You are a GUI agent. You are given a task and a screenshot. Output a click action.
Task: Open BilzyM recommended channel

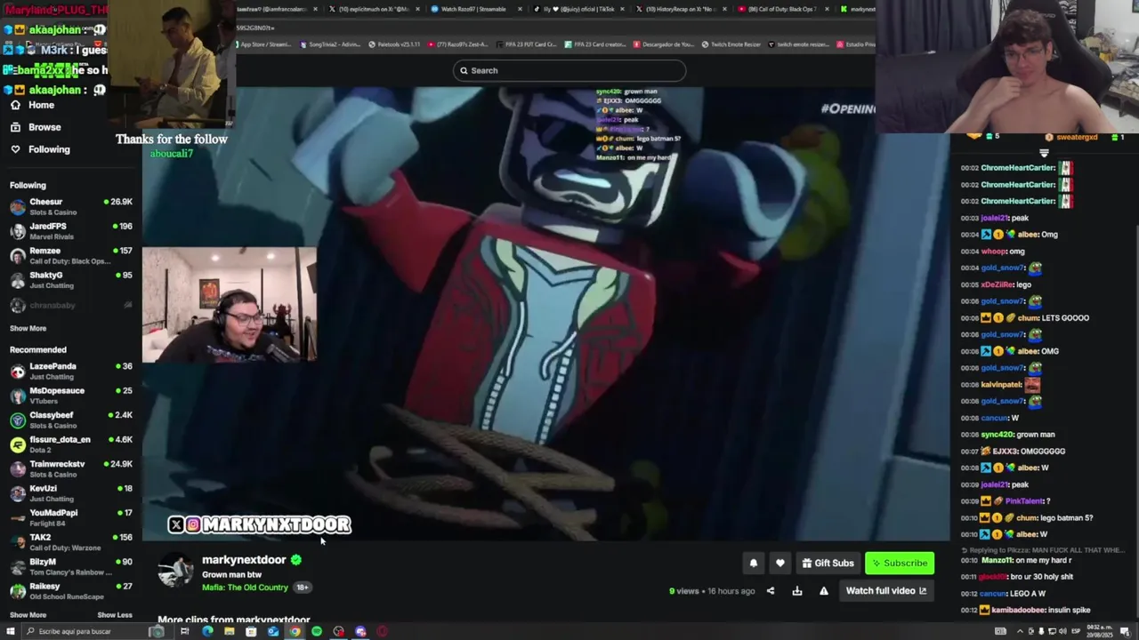click(x=70, y=566)
